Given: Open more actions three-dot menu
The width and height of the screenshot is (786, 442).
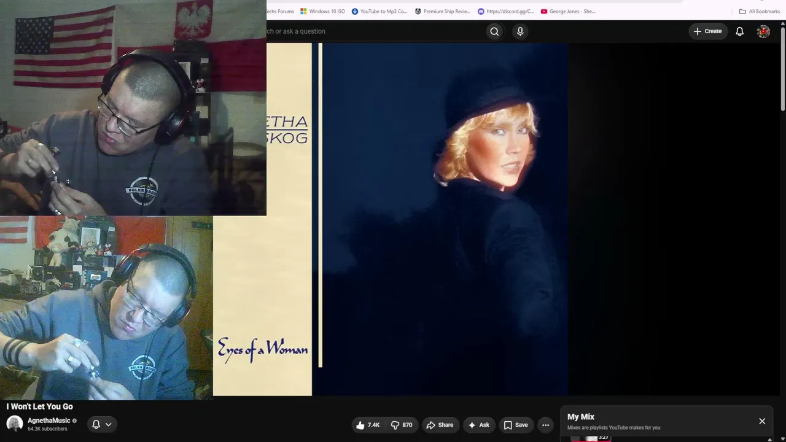Looking at the screenshot, I should [x=545, y=425].
